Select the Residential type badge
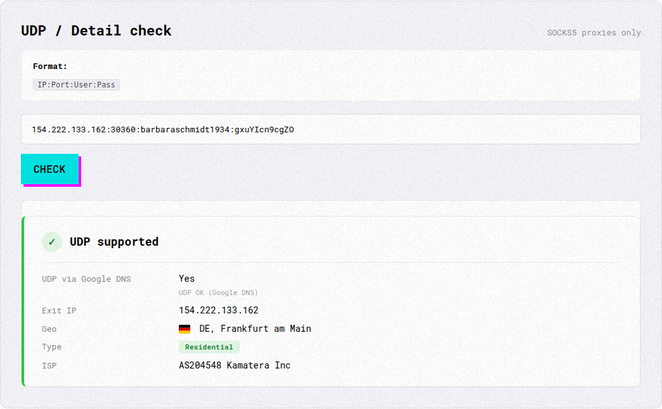The width and height of the screenshot is (662, 409). point(209,347)
